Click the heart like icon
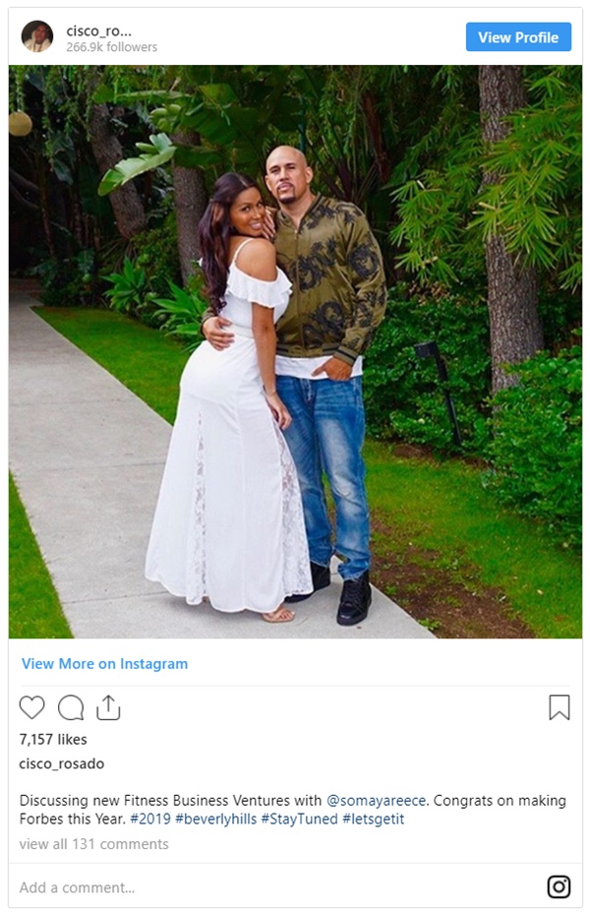This screenshot has height=915, width=590. coord(32,707)
